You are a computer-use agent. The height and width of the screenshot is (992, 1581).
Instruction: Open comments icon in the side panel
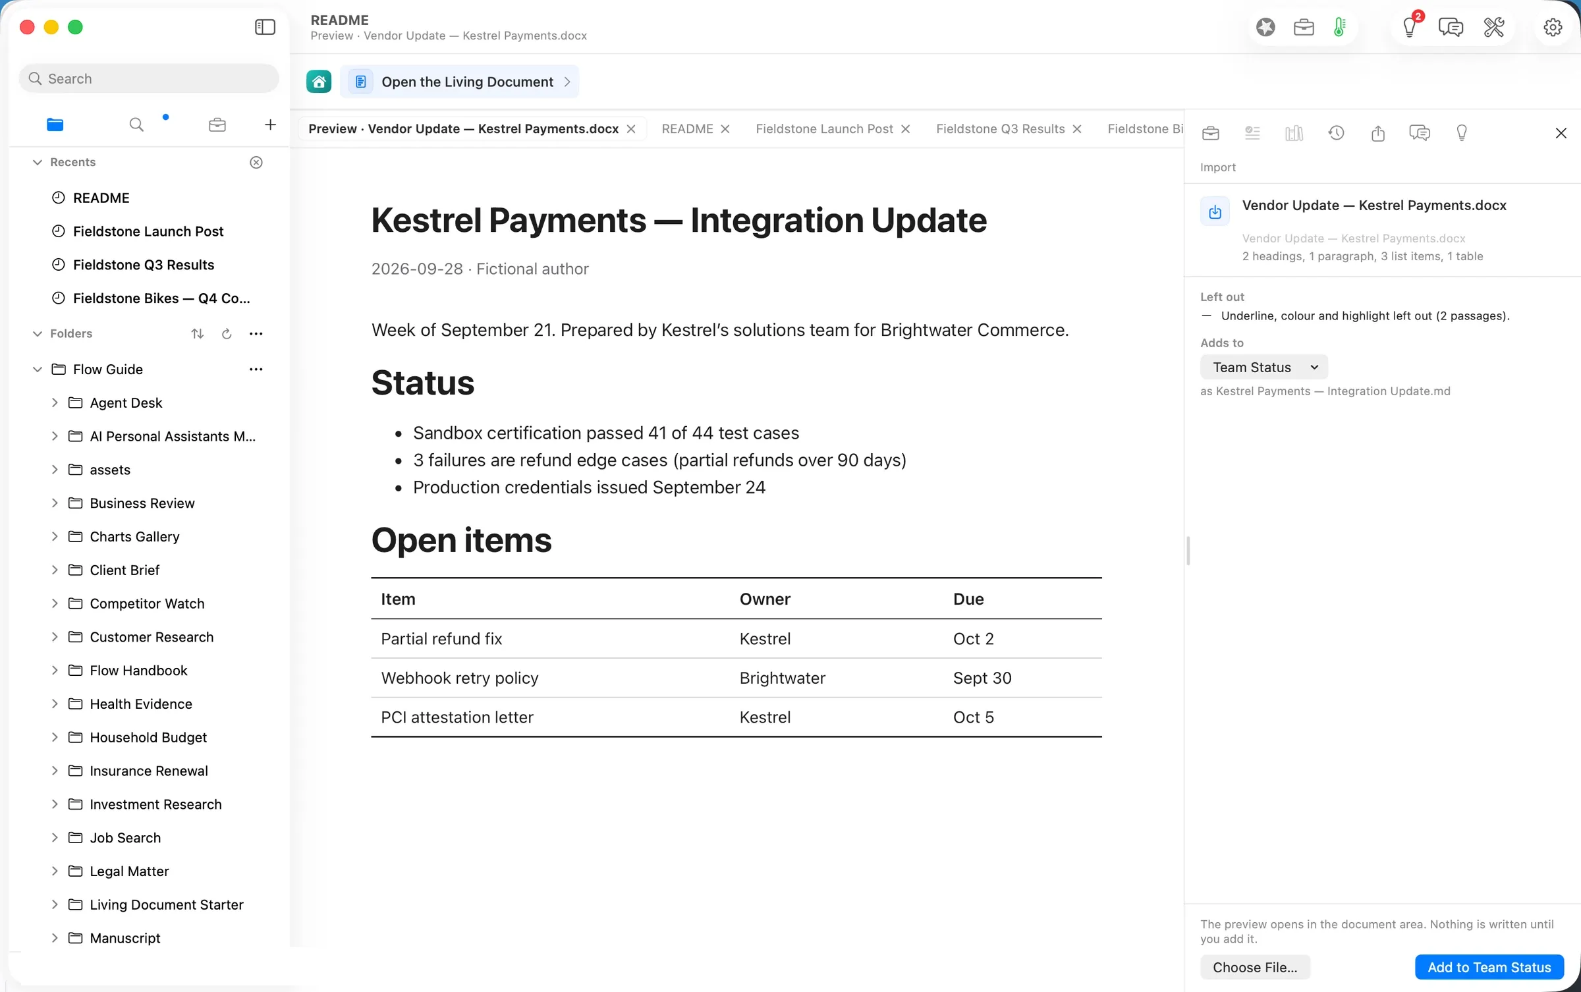[1420, 133]
